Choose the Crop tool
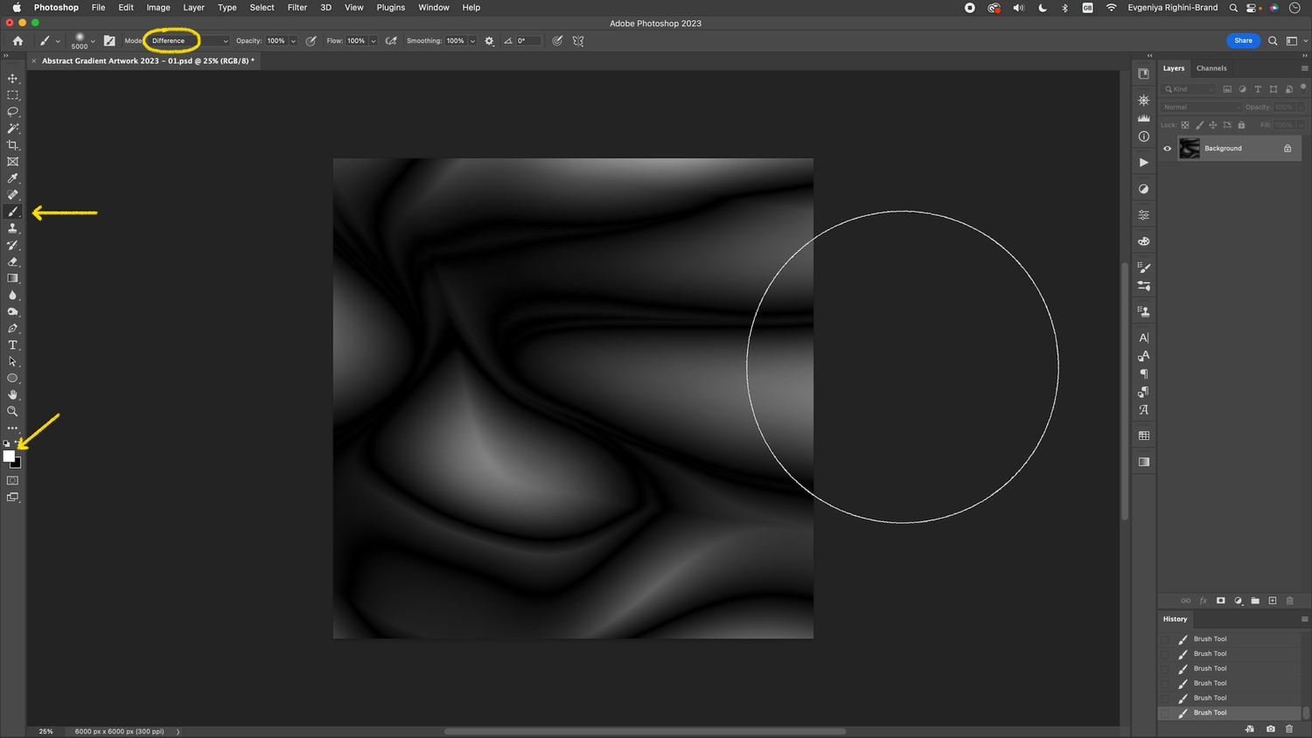The height and width of the screenshot is (738, 1312). 12,144
